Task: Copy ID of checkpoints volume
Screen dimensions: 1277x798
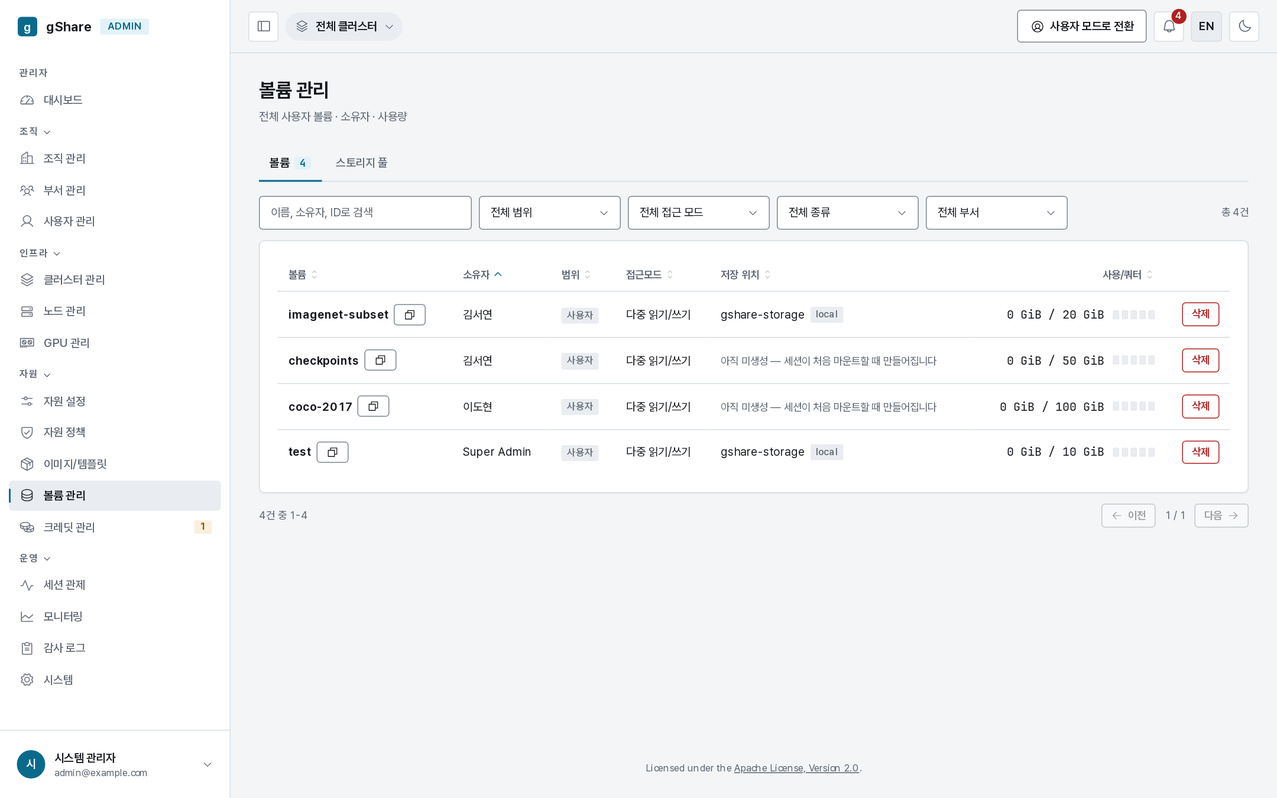Action: pyautogui.click(x=380, y=360)
